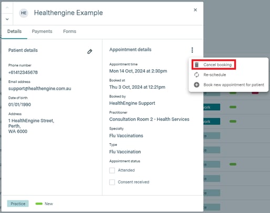
Task: Click the Appointment status label
Action: (124, 161)
